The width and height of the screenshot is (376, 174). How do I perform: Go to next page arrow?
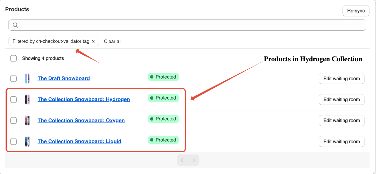click(x=194, y=160)
